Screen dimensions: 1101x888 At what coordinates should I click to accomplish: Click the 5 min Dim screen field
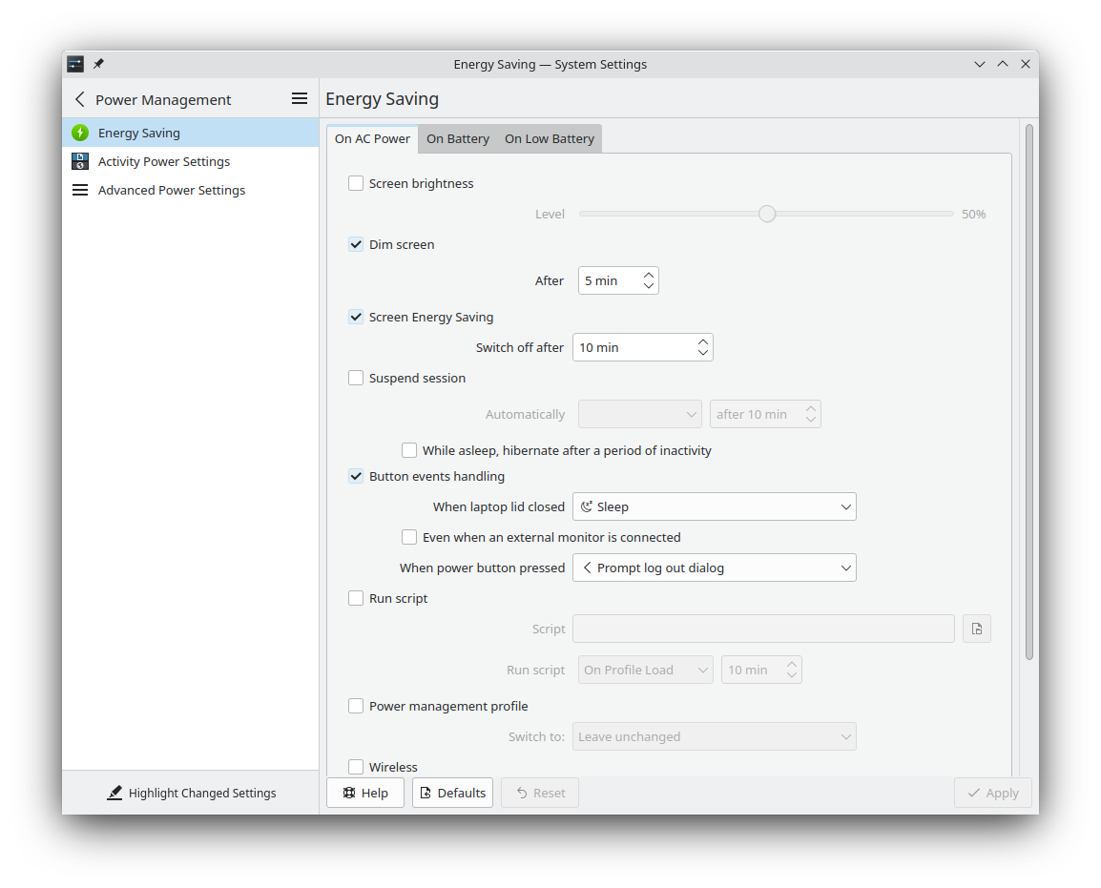coord(618,280)
